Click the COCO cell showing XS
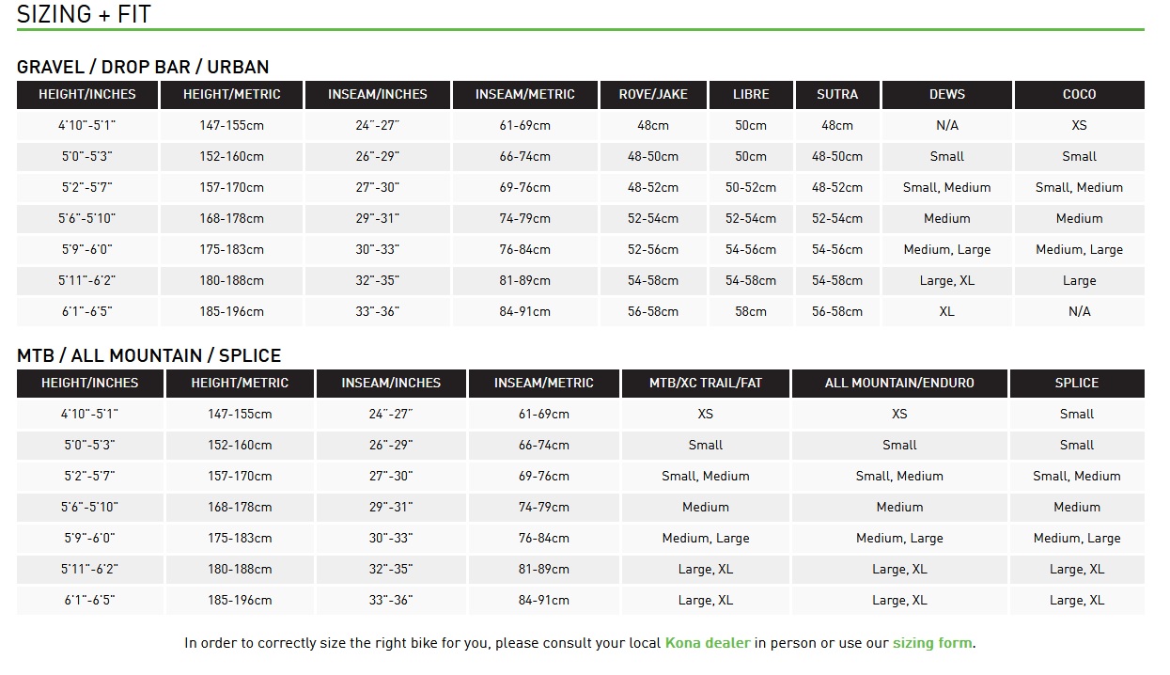 tap(1079, 125)
